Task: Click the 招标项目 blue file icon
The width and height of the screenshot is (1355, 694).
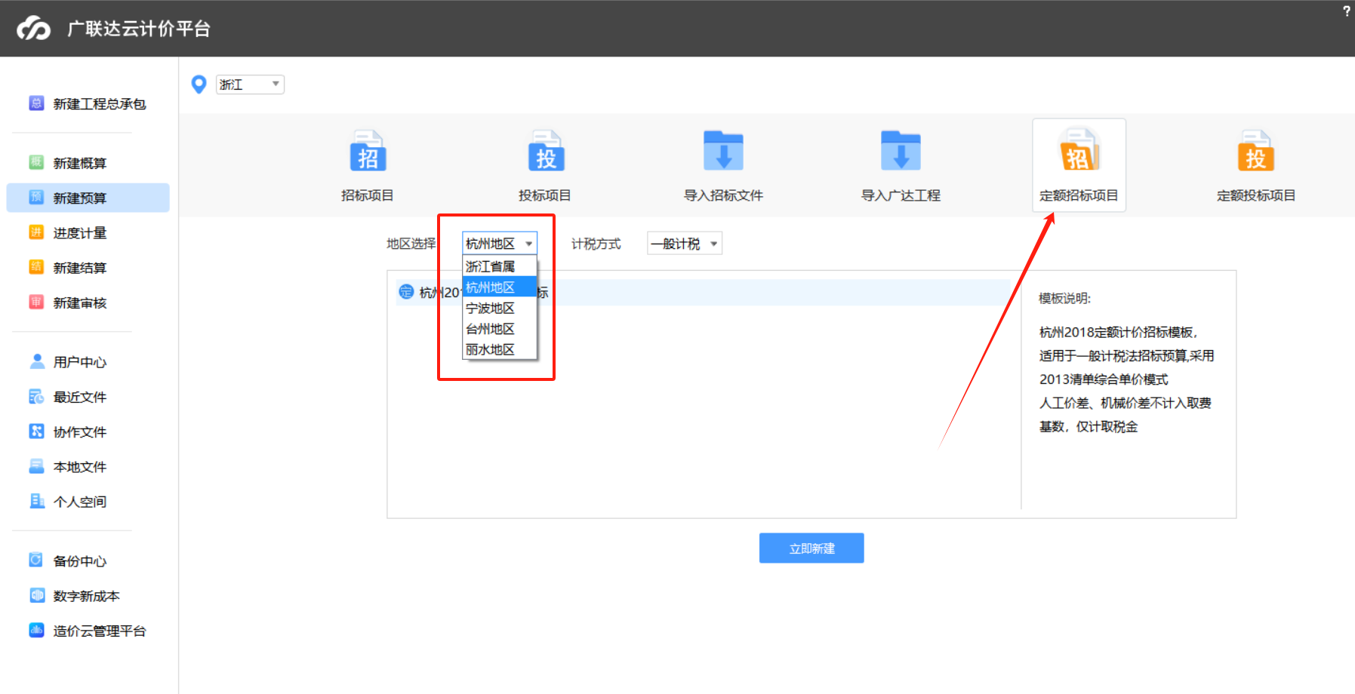Action: tap(368, 151)
